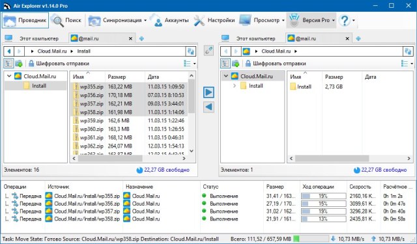Open Синхронизация dropdown arrow

pos(145,20)
